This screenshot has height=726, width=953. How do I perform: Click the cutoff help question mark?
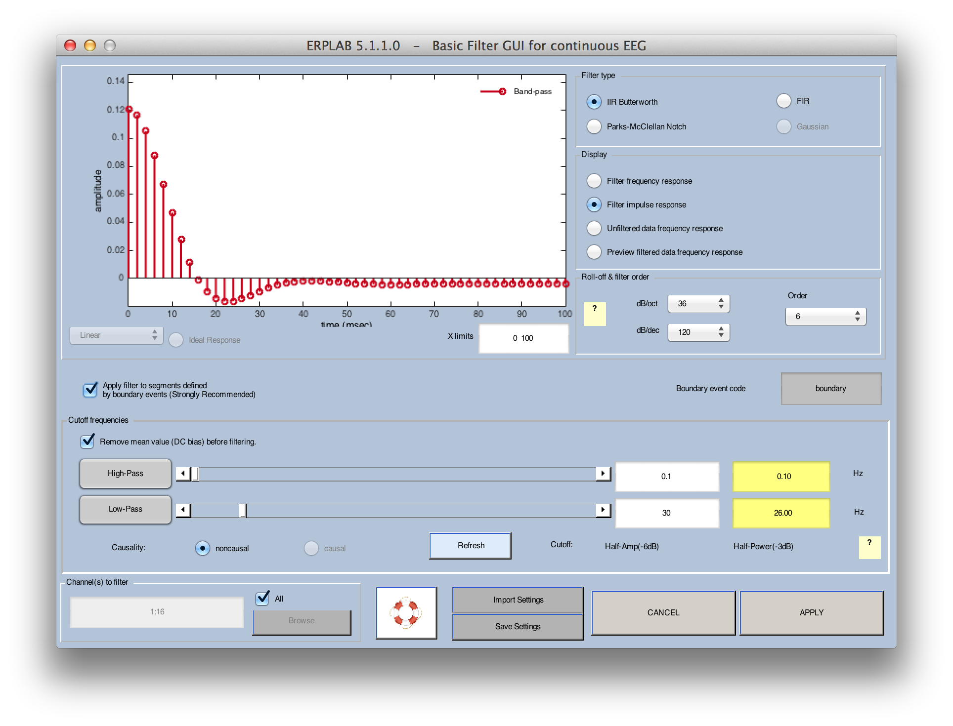click(x=869, y=547)
